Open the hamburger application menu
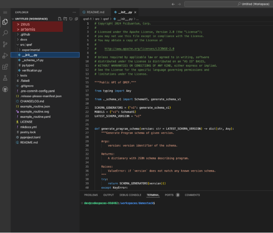 click(5, 12)
